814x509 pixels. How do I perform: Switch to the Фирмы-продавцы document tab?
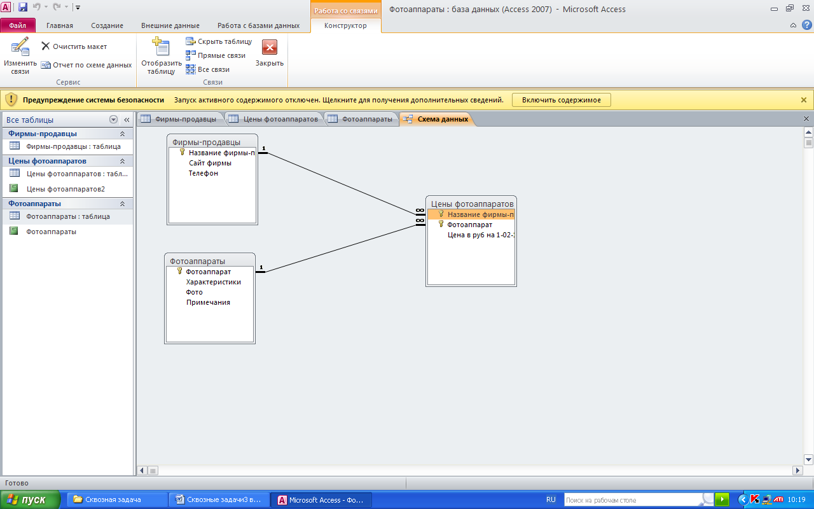(179, 119)
